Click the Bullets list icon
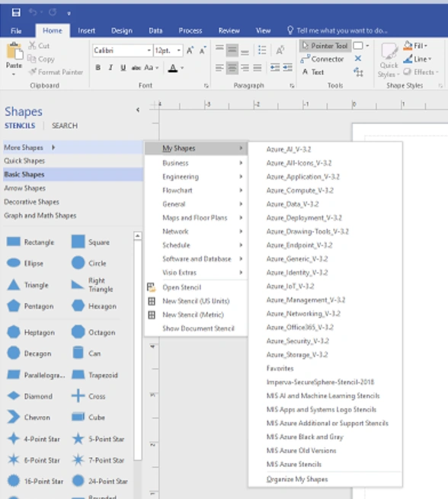The height and width of the screenshot is (499, 448). click(x=262, y=50)
